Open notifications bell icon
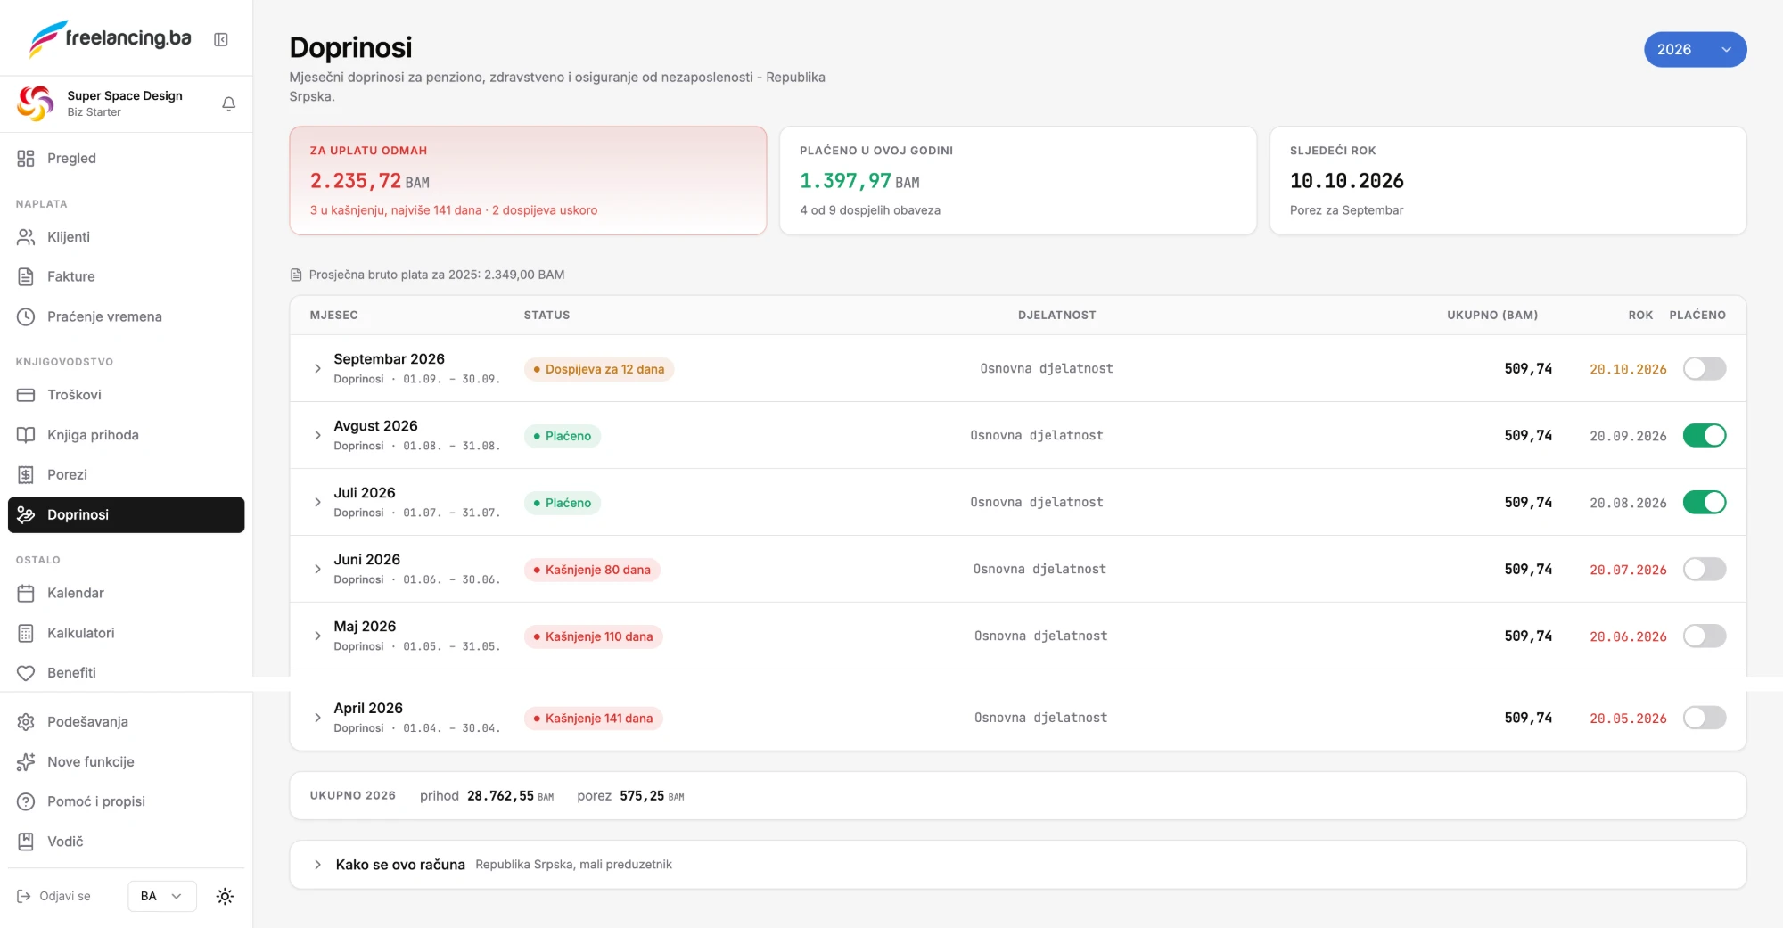The height and width of the screenshot is (928, 1783). pyautogui.click(x=228, y=103)
